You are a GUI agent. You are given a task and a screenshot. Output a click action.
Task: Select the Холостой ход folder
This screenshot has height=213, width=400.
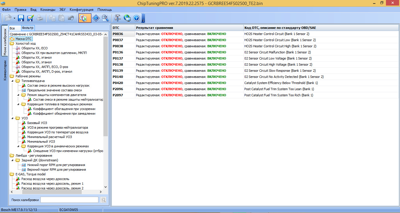point(25,43)
